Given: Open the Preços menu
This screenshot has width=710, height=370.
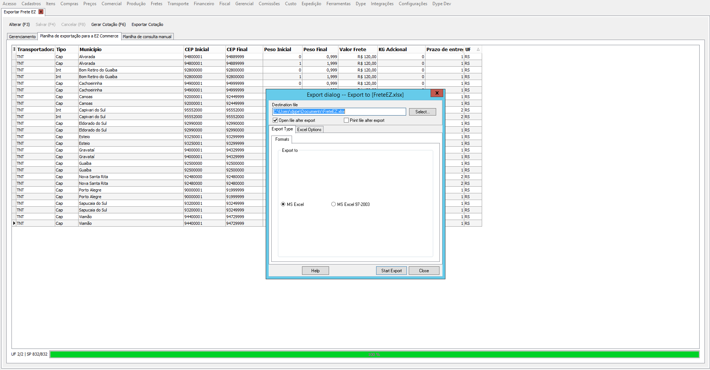Looking at the screenshot, I should (x=90, y=4).
